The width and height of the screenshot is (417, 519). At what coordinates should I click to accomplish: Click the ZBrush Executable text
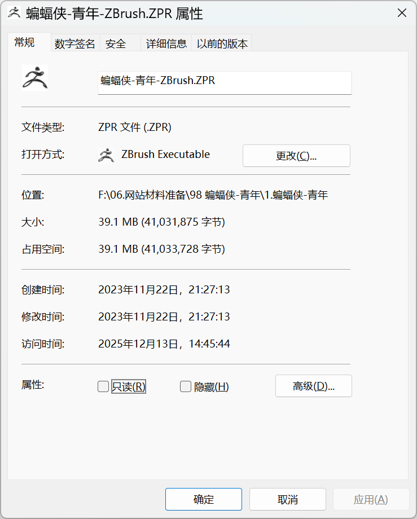click(165, 154)
